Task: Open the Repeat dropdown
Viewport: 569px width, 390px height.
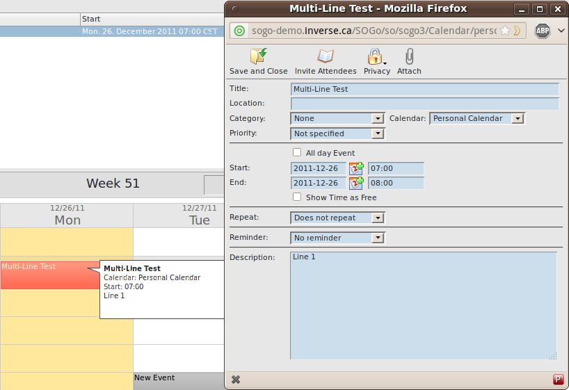Action: [x=337, y=218]
